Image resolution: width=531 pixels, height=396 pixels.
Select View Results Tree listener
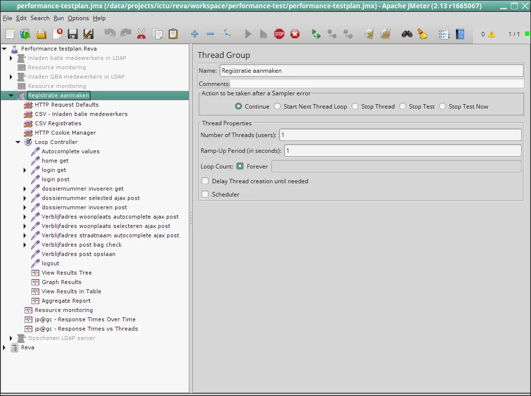(x=67, y=273)
